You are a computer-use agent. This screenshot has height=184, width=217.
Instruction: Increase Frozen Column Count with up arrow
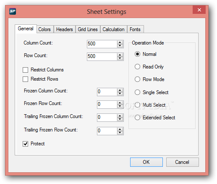[120, 90]
